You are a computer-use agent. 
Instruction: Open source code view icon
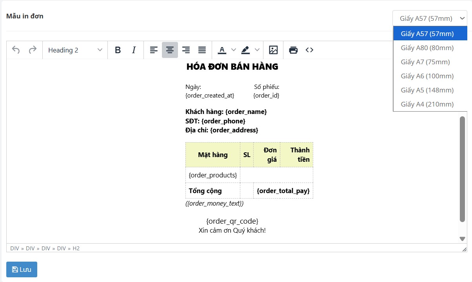pos(309,50)
